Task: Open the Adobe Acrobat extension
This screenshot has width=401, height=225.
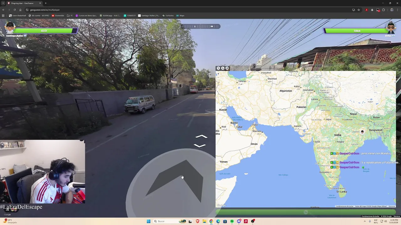Action: point(367,10)
